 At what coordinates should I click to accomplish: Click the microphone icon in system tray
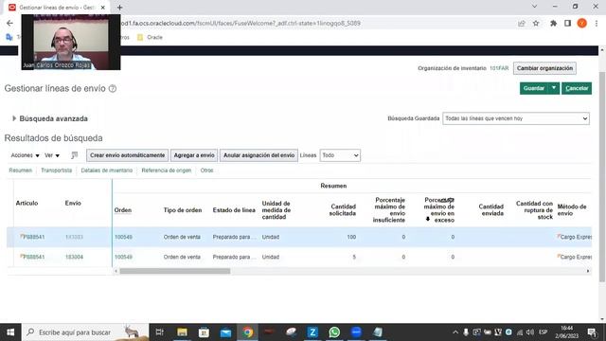(x=466, y=332)
